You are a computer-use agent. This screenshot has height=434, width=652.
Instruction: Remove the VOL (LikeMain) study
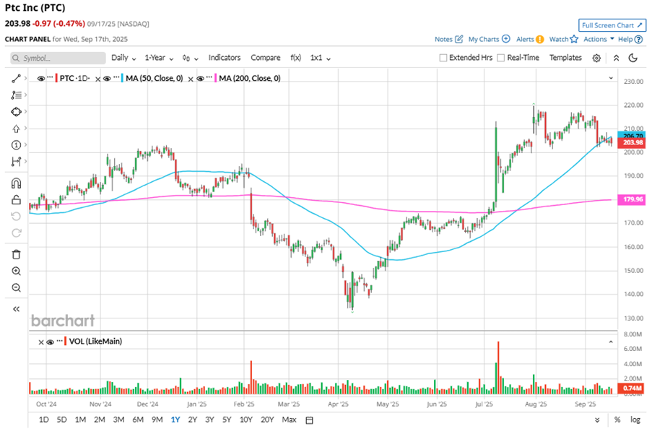(x=40, y=342)
